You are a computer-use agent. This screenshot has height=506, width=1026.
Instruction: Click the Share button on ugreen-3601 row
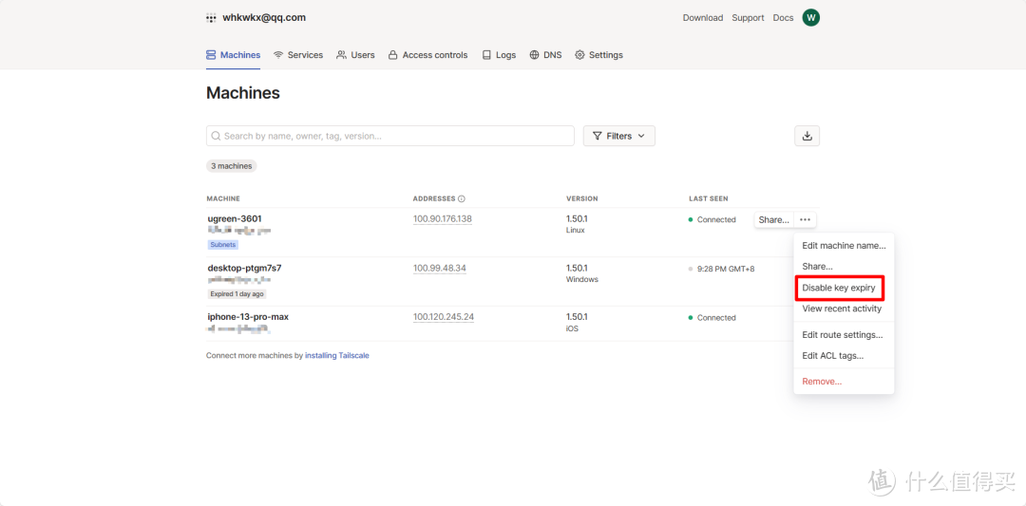pos(772,219)
